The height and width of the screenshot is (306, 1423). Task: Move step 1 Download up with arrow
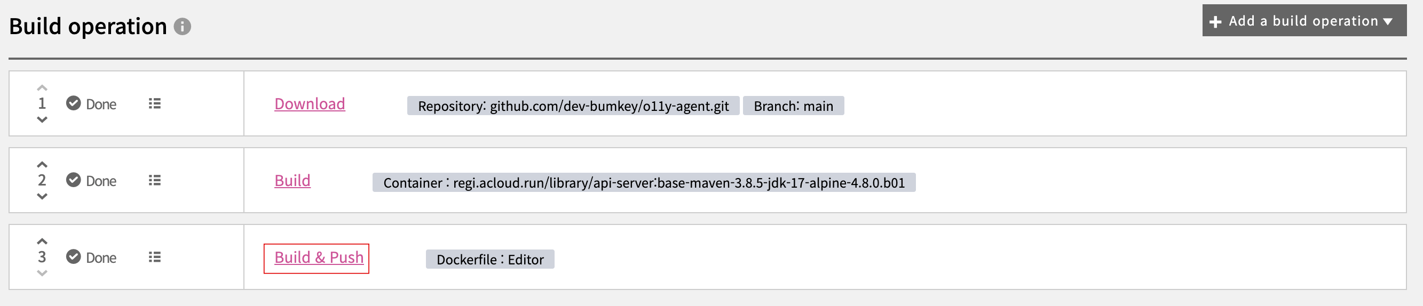[42, 87]
